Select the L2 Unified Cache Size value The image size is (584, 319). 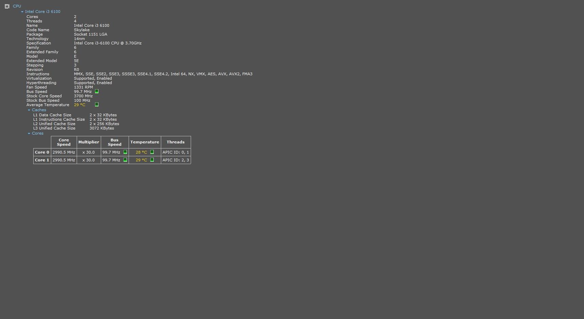105,124
